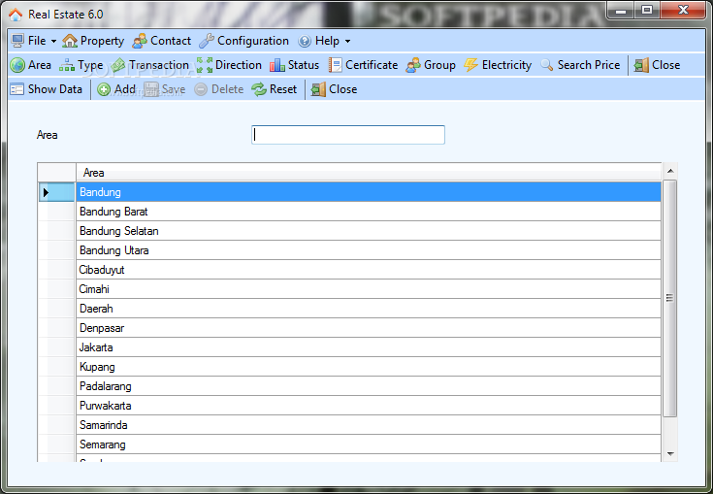Viewport: 713px width, 494px height.
Task: Click Close label in Show Data toolbar
Action: 342,89
